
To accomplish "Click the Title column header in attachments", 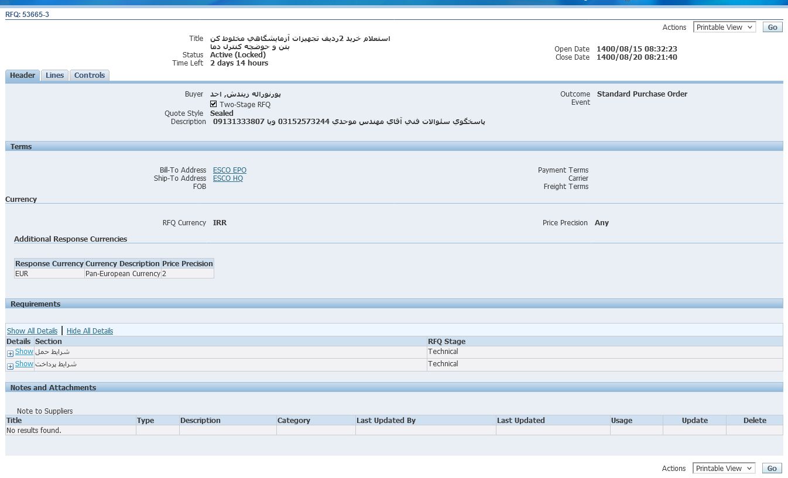I will tap(14, 421).
